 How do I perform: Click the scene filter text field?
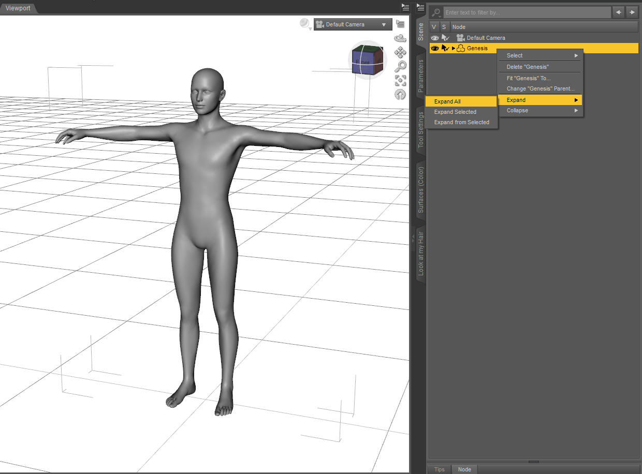coord(526,12)
